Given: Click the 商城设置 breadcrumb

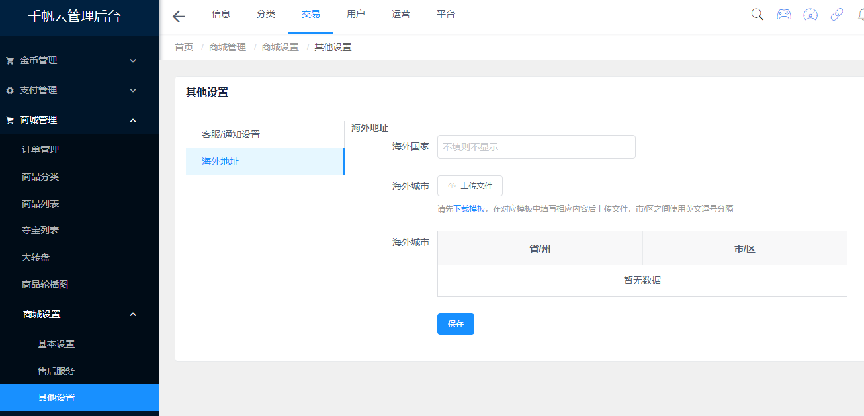Looking at the screenshot, I should (x=281, y=47).
